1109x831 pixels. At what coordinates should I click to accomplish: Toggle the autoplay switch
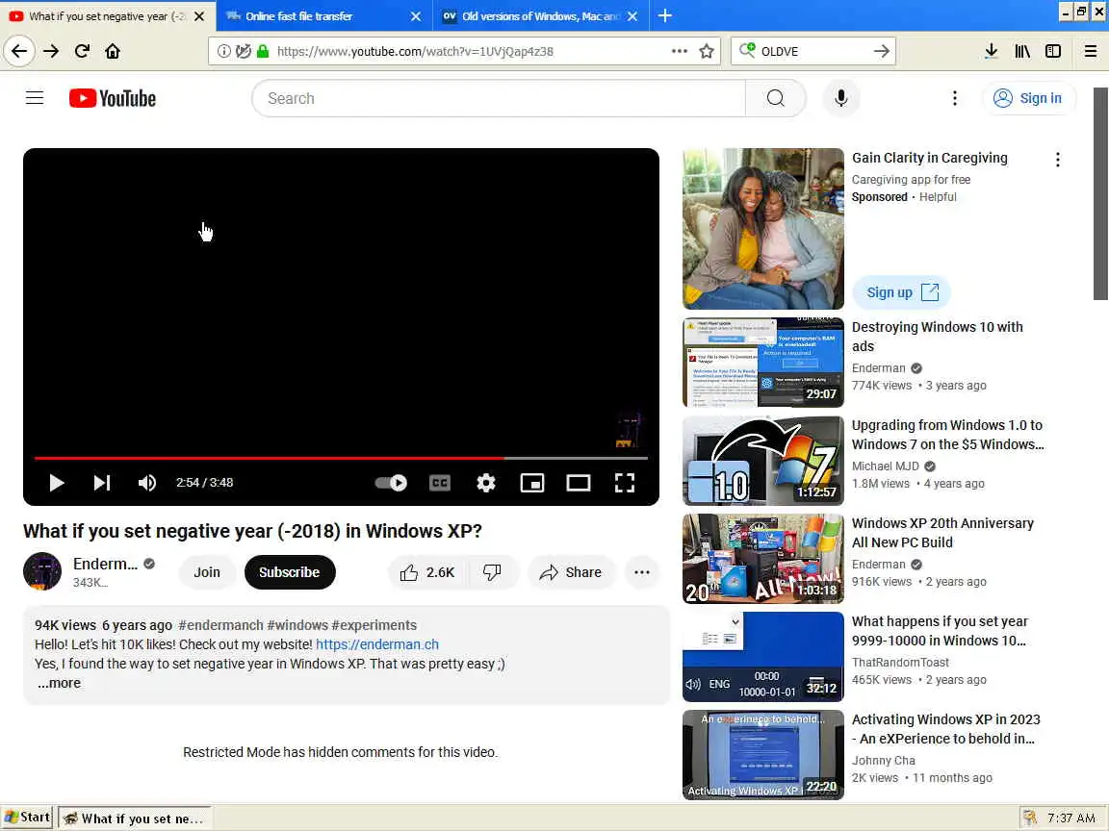click(x=391, y=483)
